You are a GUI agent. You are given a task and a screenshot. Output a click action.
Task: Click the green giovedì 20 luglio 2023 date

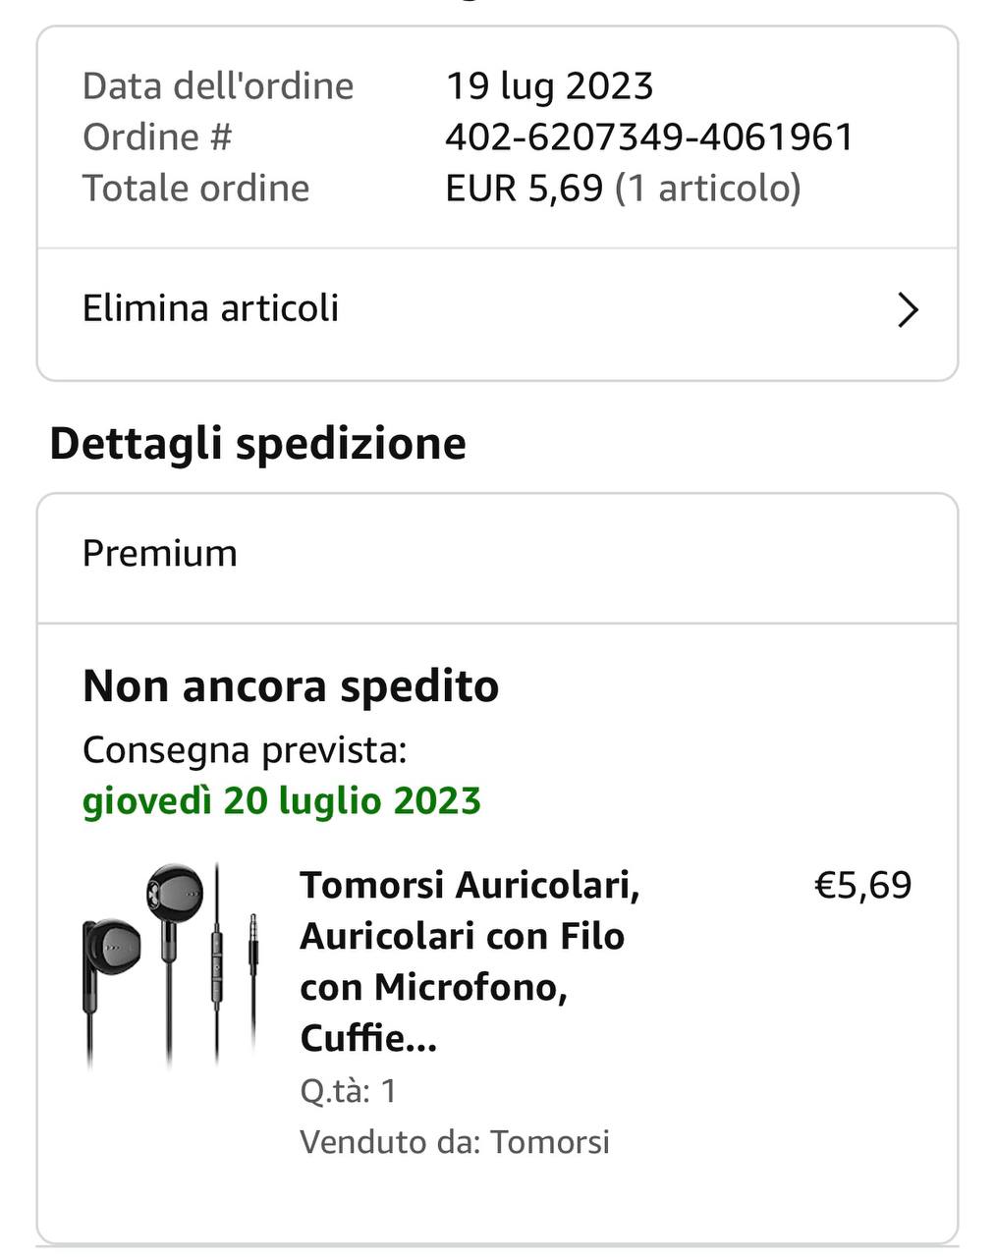(282, 801)
